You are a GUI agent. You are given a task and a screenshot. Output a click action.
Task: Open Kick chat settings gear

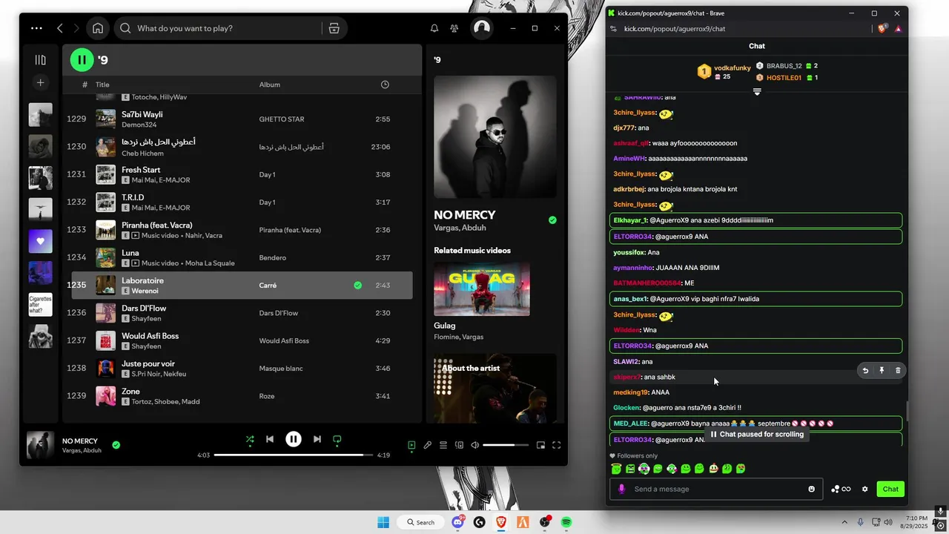(864, 489)
